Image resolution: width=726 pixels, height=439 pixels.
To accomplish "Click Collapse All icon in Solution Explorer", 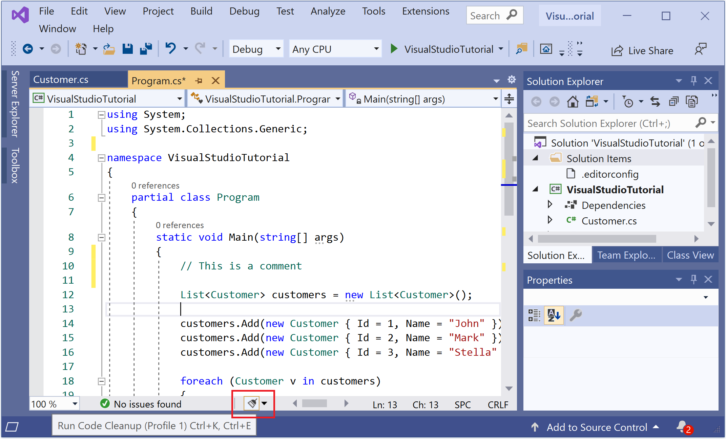I will point(673,102).
